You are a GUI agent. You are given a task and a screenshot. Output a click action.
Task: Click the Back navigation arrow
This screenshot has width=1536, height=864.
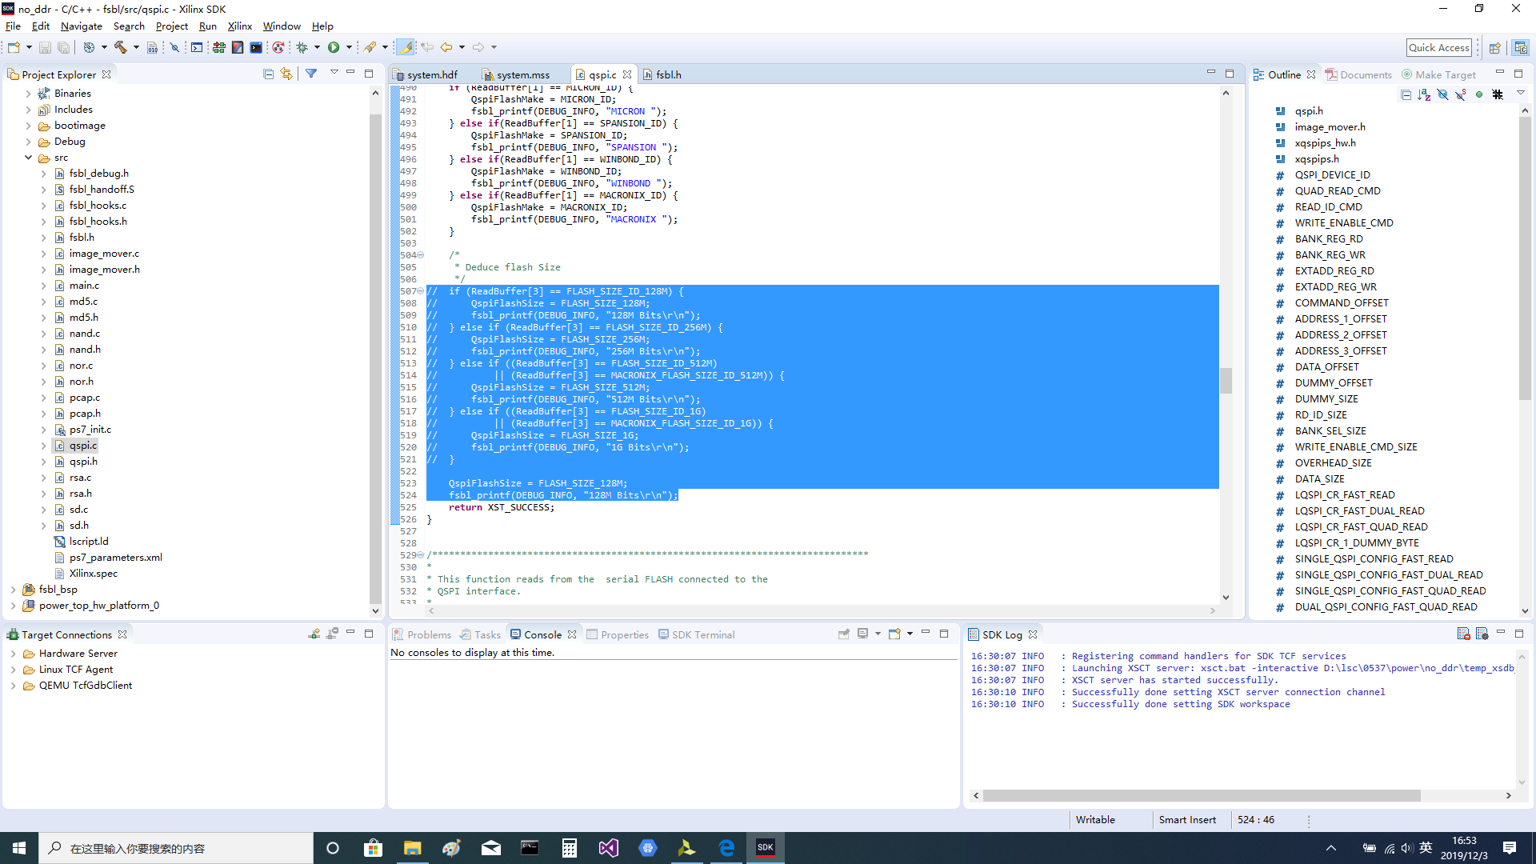[x=446, y=47]
